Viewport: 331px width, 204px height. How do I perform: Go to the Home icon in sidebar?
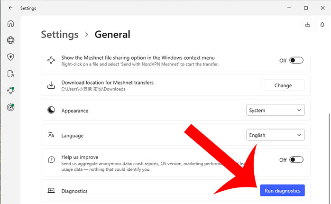point(10,23)
